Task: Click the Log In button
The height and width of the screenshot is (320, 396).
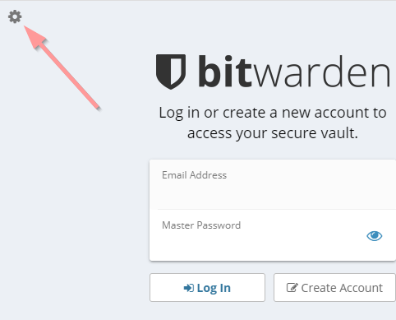Action: pos(207,287)
